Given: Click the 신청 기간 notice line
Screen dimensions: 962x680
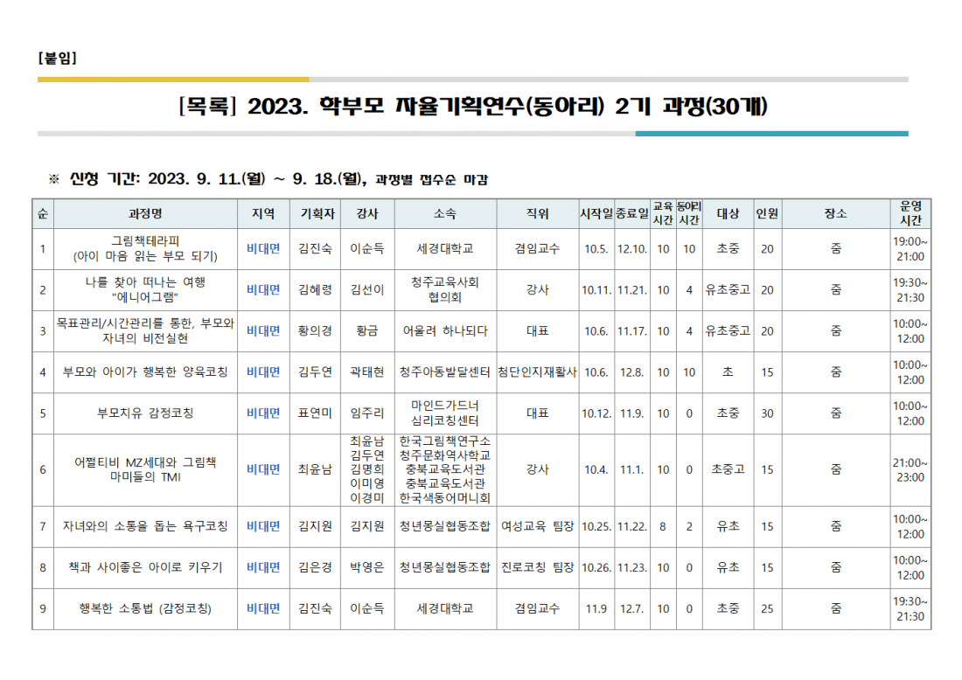Looking at the screenshot, I should tap(268, 179).
